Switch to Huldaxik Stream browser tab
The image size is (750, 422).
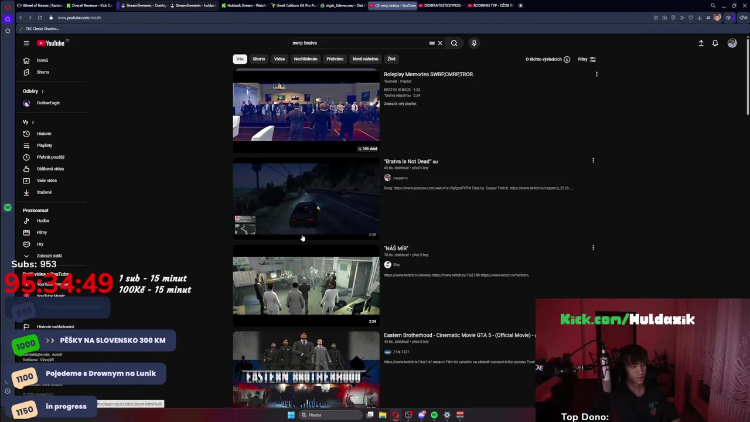click(x=243, y=5)
